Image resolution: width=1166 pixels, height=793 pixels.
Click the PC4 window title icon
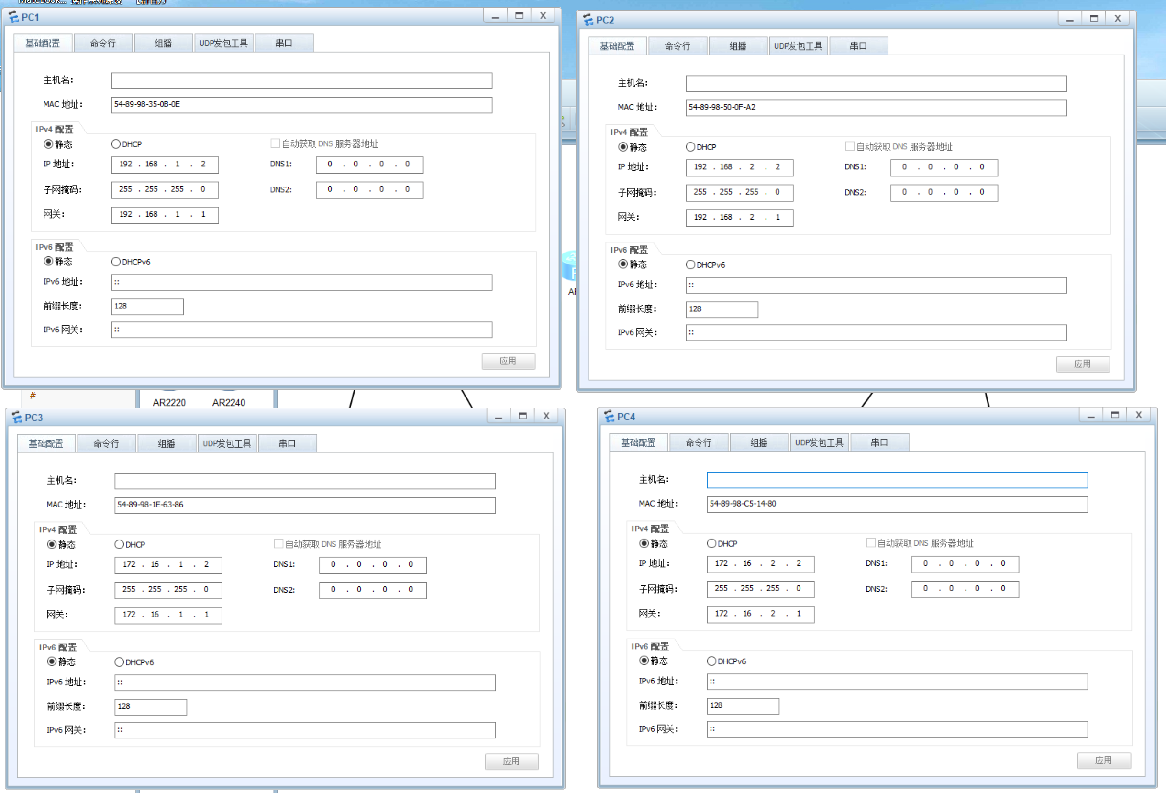click(609, 416)
